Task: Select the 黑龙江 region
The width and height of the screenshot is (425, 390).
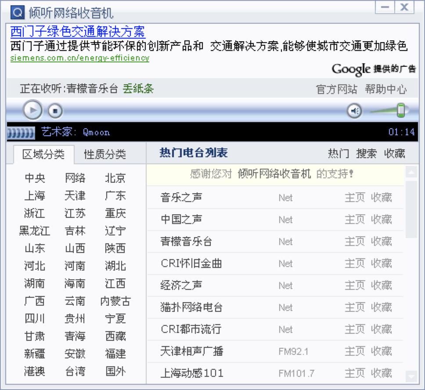Action: 35,231
